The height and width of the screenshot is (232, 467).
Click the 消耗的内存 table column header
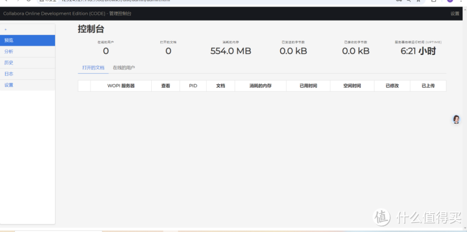(x=260, y=86)
